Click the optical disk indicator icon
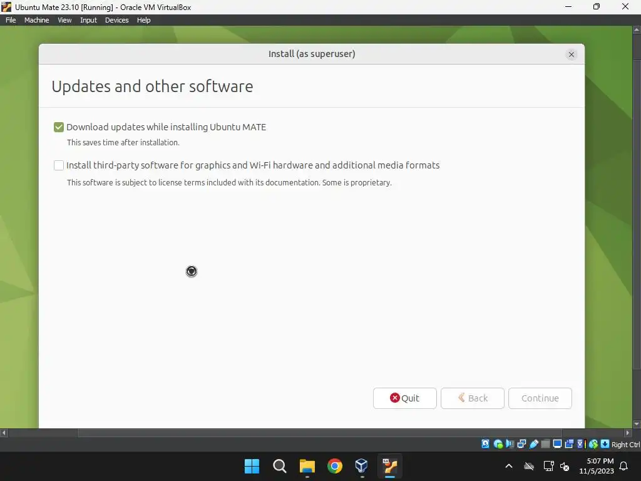 498,444
